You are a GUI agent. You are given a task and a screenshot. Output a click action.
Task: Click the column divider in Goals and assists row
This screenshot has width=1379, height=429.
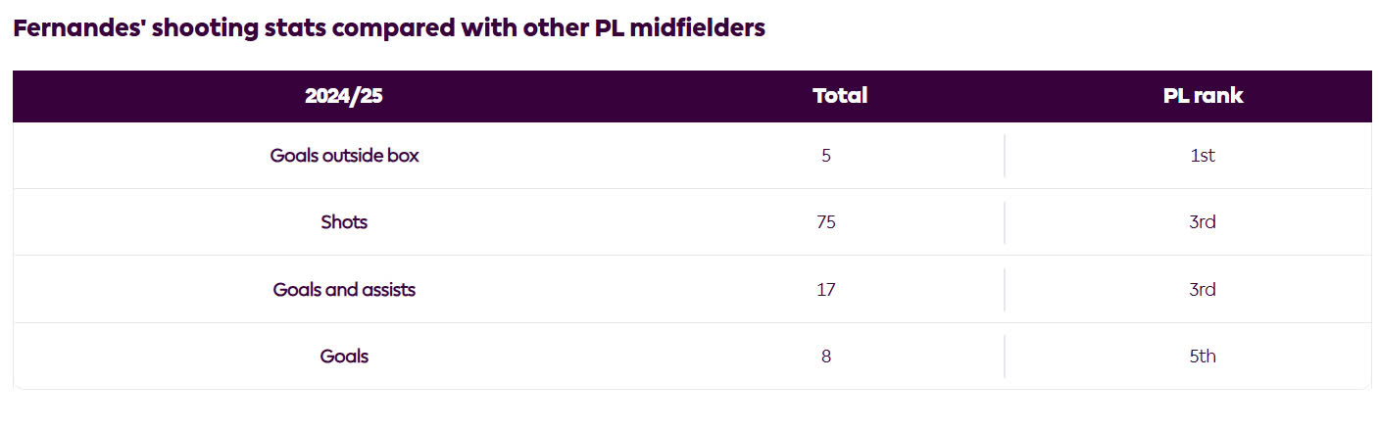tap(1005, 290)
